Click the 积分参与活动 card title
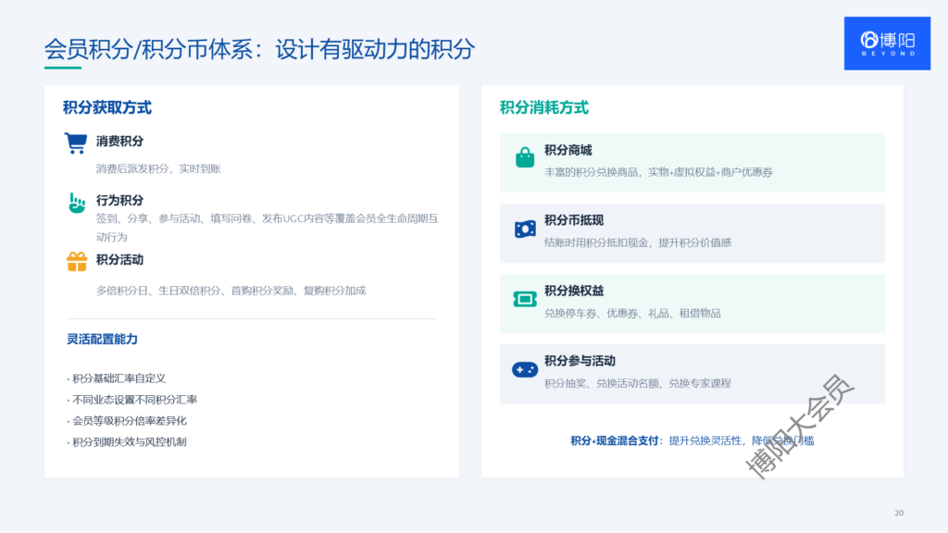 click(580, 361)
